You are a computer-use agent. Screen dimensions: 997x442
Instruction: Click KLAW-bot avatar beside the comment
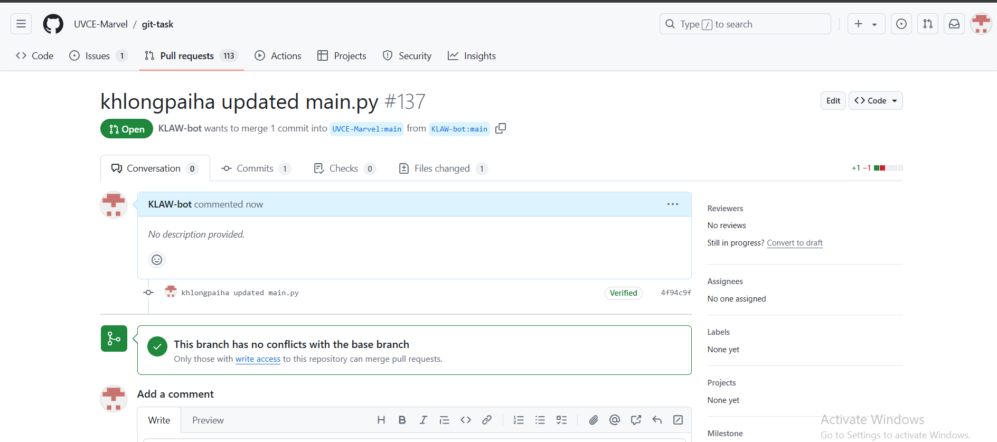(x=114, y=205)
